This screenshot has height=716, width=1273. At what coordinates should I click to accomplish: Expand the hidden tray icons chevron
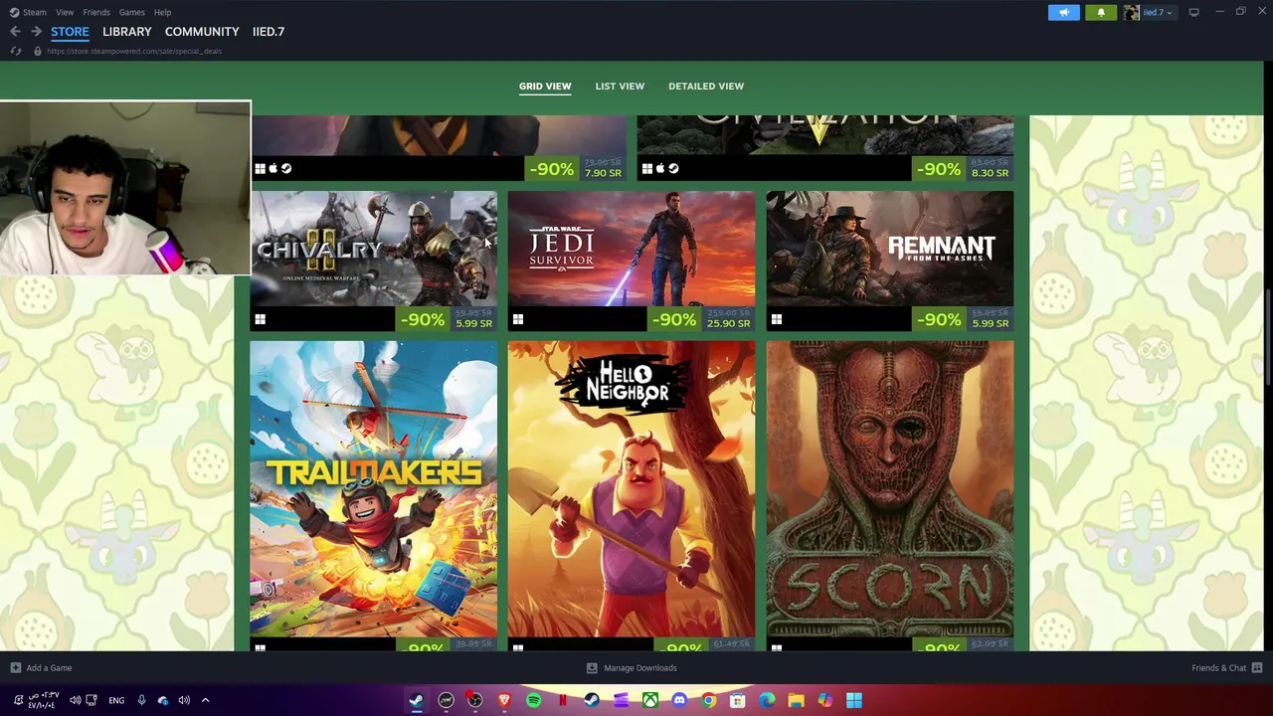(x=205, y=700)
